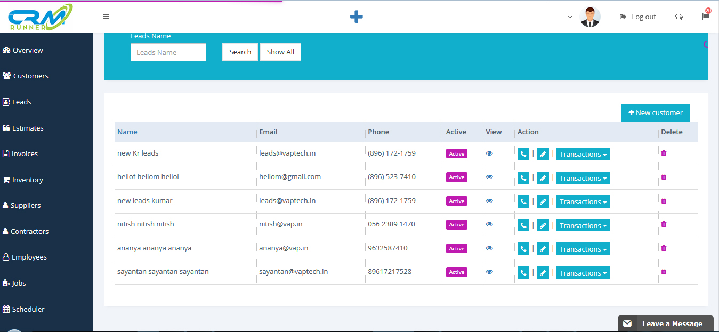Toggle the hamburger menu beside the logo

[x=106, y=17]
